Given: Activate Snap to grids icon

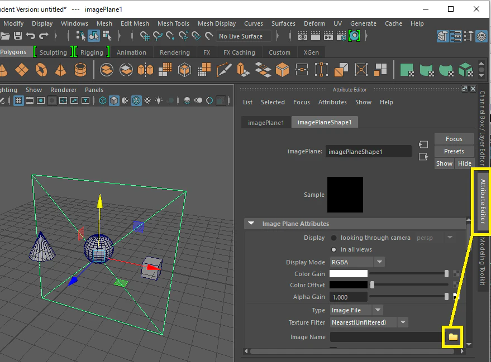Looking at the screenshot, I should 145,36.
